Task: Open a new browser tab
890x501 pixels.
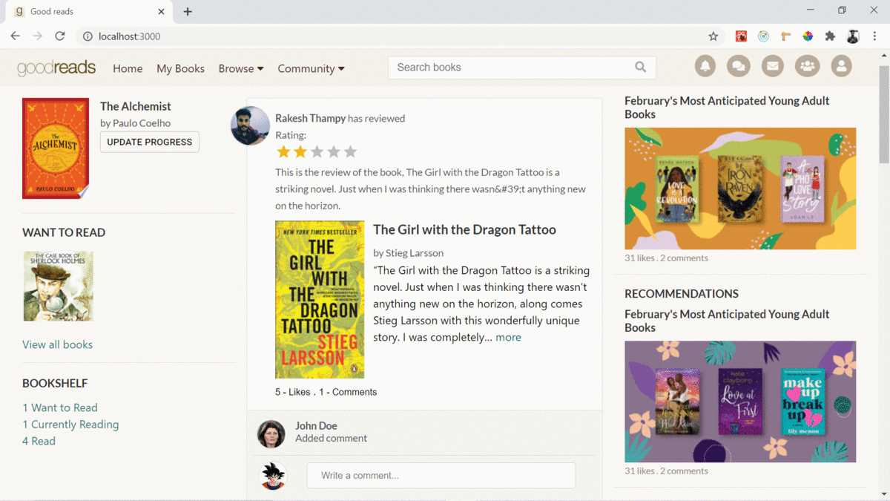Action: tap(188, 12)
